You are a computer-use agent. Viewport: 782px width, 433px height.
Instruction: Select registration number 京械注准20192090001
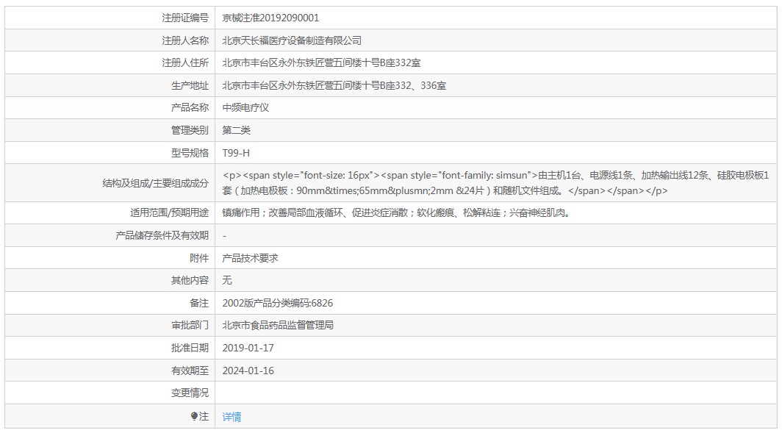pyautogui.click(x=270, y=18)
